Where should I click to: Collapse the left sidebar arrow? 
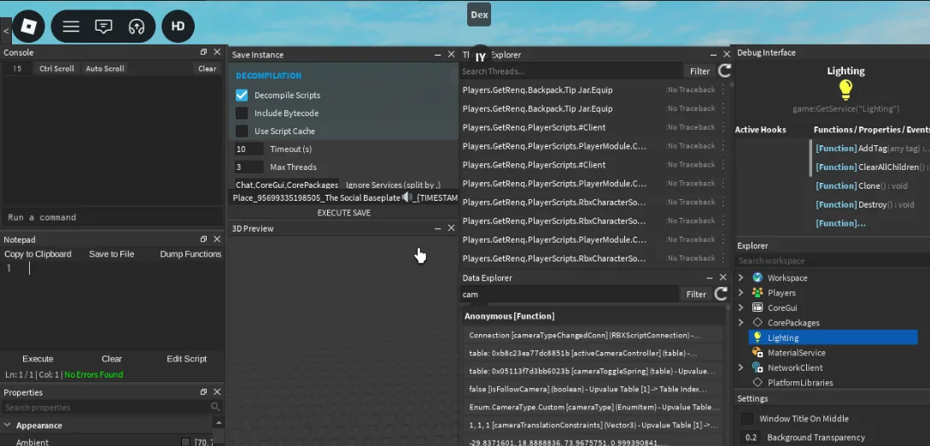coord(5,31)
